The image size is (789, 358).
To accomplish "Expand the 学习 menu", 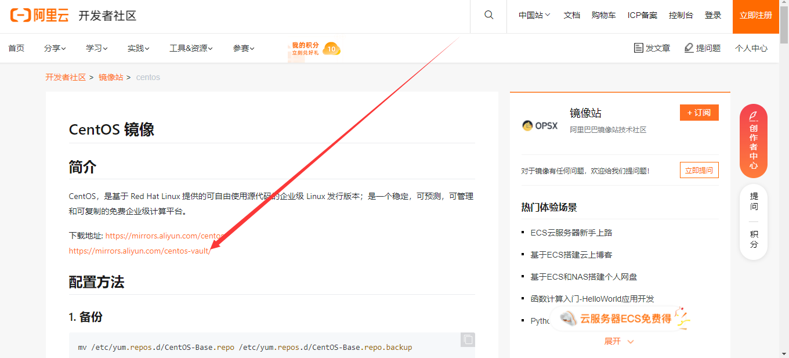I will point(97,48).
